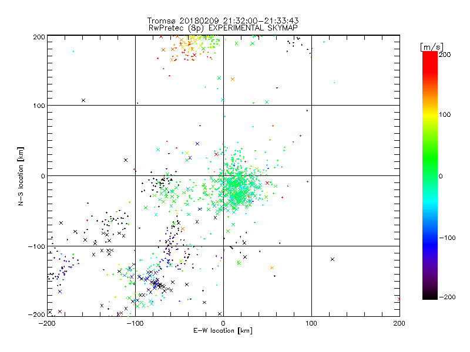Screen dimensions: 470x352
Task: Click the black X marker at upper left near -160, 107
Action: click(x=83, y=100)
